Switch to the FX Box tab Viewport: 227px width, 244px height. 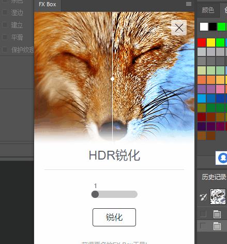tap(48, 4)
